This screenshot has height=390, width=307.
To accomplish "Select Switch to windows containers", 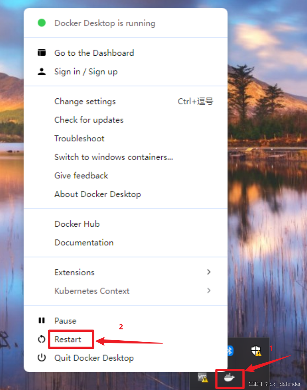I will pyautogui.click(x=114, y=157).
